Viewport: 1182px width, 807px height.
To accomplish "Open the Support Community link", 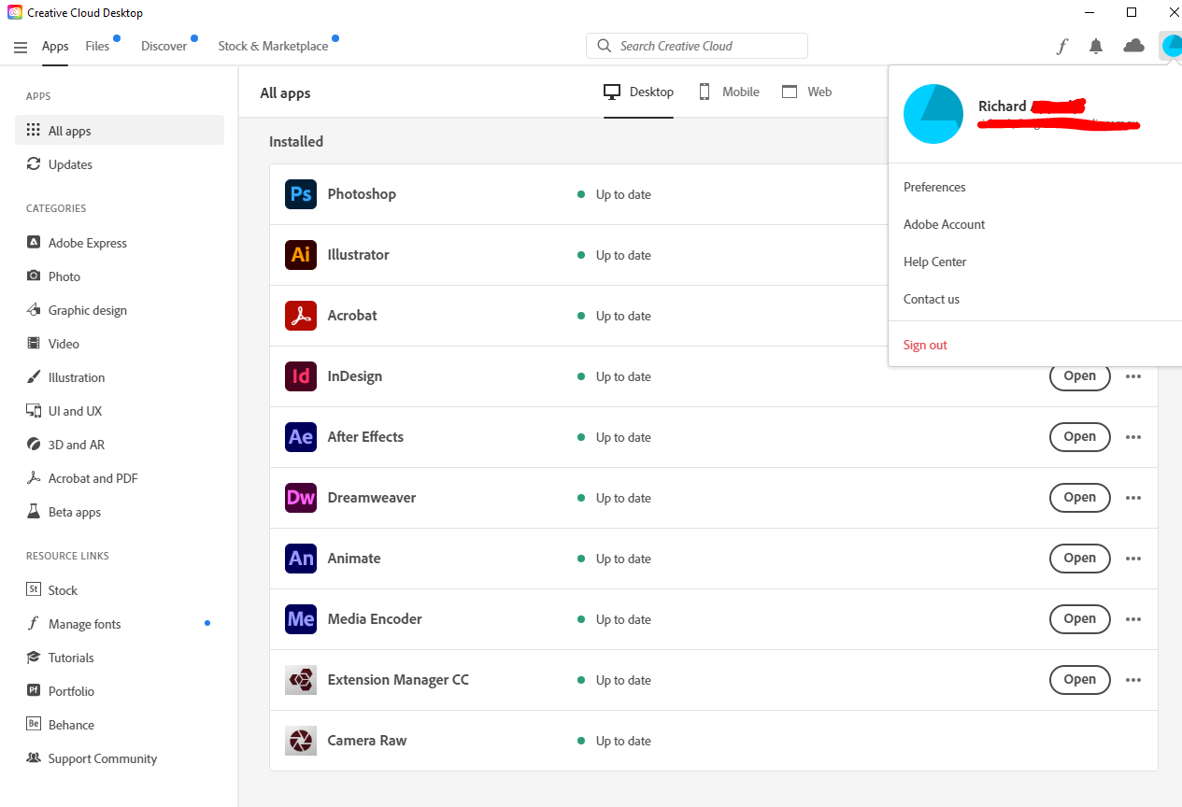I will (120, 758).
